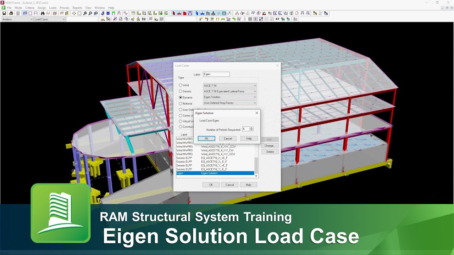
Task: Click OK at bottom of Load Cases dialog
Action: [211, 185]
